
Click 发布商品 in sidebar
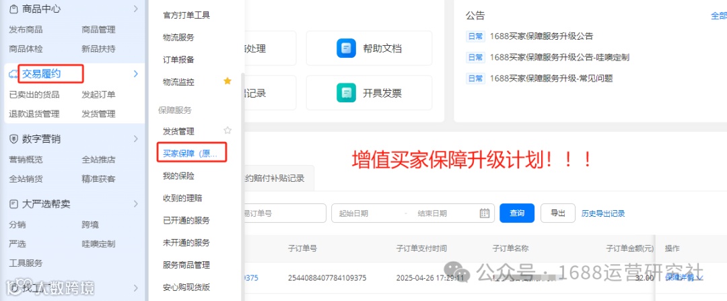click(x=26, y=30)
